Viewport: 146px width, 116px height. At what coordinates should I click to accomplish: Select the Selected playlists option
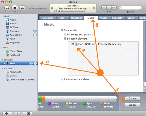[x=65, y=38]
